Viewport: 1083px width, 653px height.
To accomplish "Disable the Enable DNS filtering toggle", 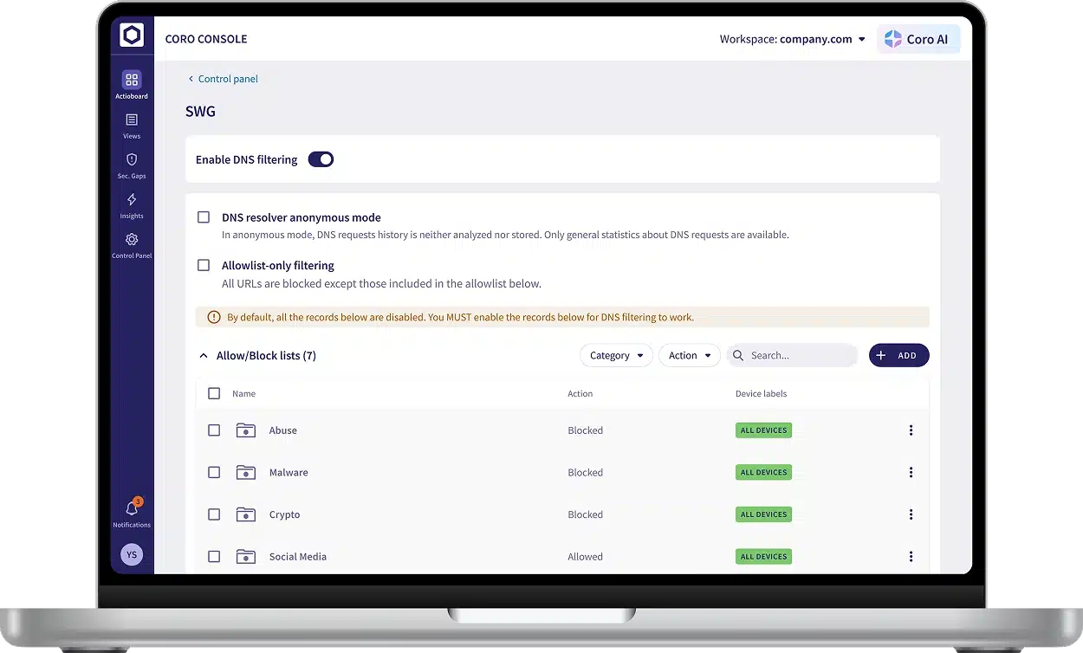I will [321, 159].
